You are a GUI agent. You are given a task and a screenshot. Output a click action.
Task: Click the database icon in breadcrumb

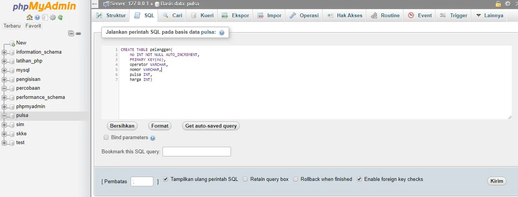coord(157,4)
